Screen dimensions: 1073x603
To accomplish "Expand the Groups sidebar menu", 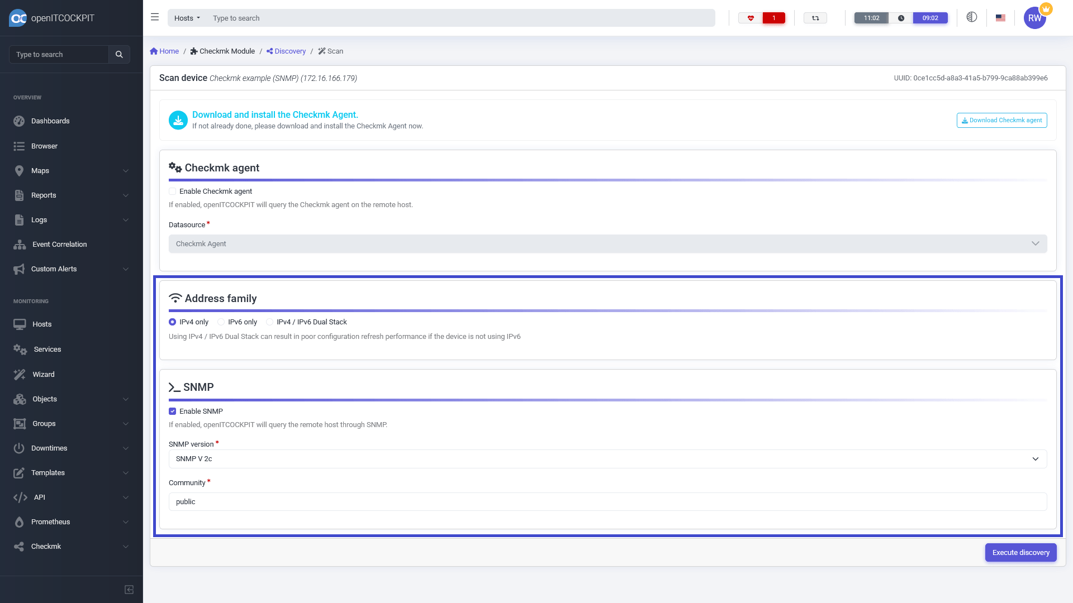I will 126,424.
